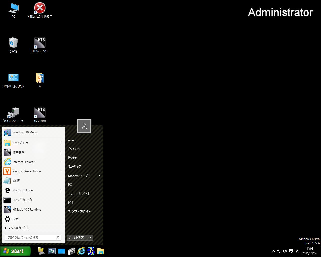Open Windows 10 Menu entry
Image resolution: width=321 pixels, height=257 pixels.
[33, 132]
